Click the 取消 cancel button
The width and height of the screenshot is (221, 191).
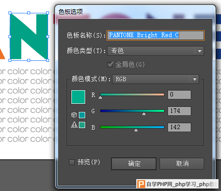coord(182,164)
